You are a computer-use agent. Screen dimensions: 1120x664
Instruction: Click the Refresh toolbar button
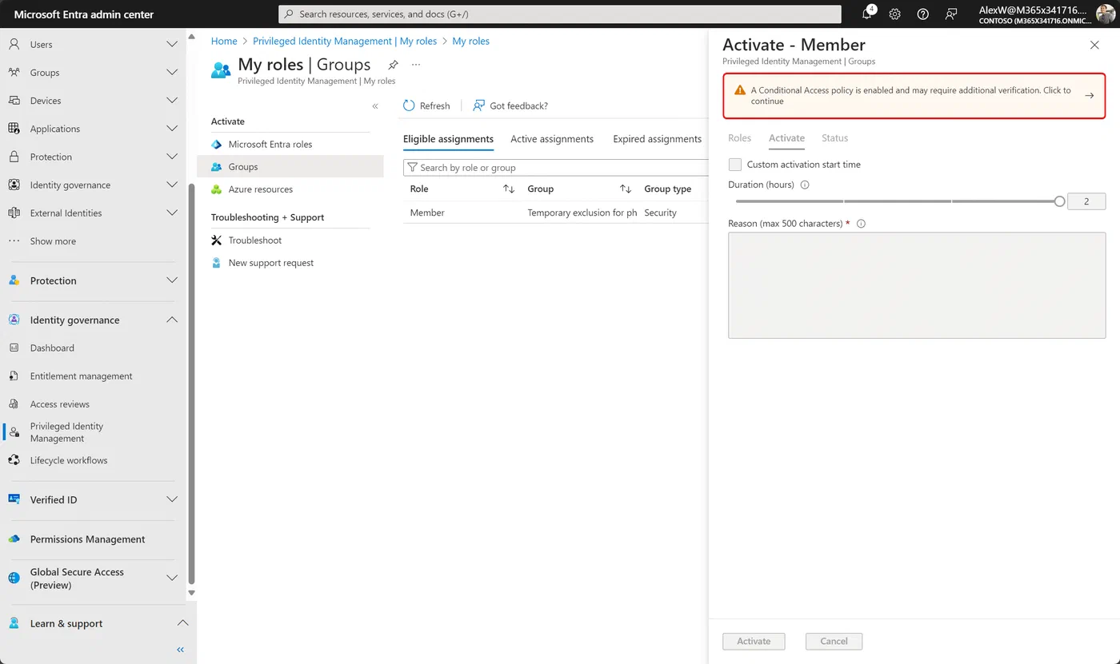(x=426, y=105)
